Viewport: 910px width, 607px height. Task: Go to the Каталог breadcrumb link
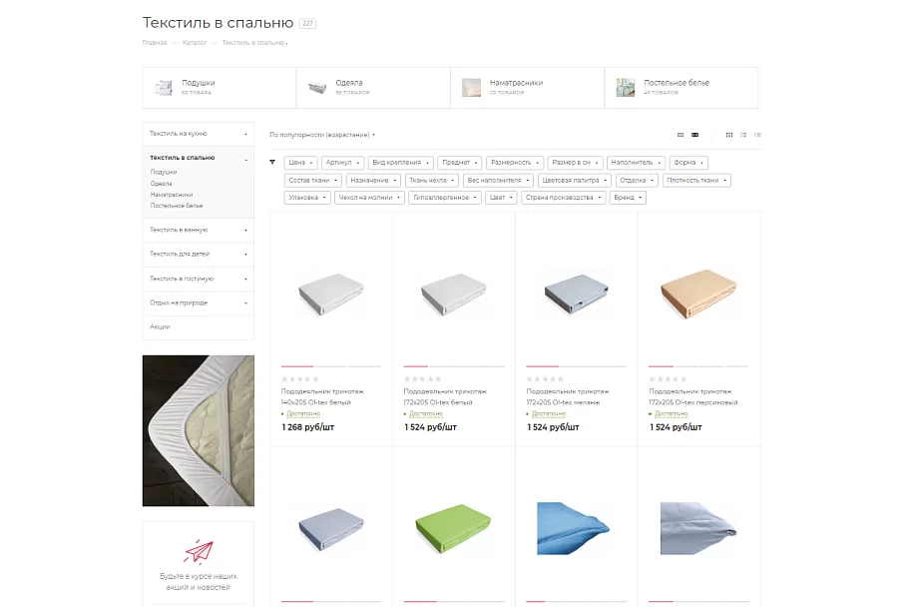coord(195,42)
